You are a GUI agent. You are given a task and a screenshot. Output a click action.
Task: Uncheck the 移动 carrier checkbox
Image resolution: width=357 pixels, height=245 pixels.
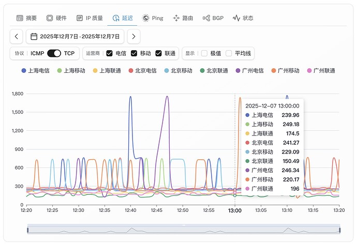click(x=134, y=53)
